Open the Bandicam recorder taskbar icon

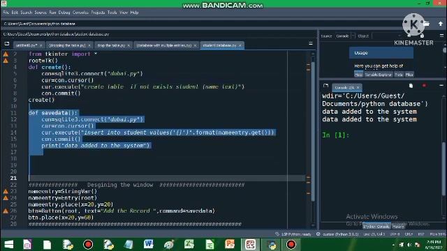[x=291, y=245]
